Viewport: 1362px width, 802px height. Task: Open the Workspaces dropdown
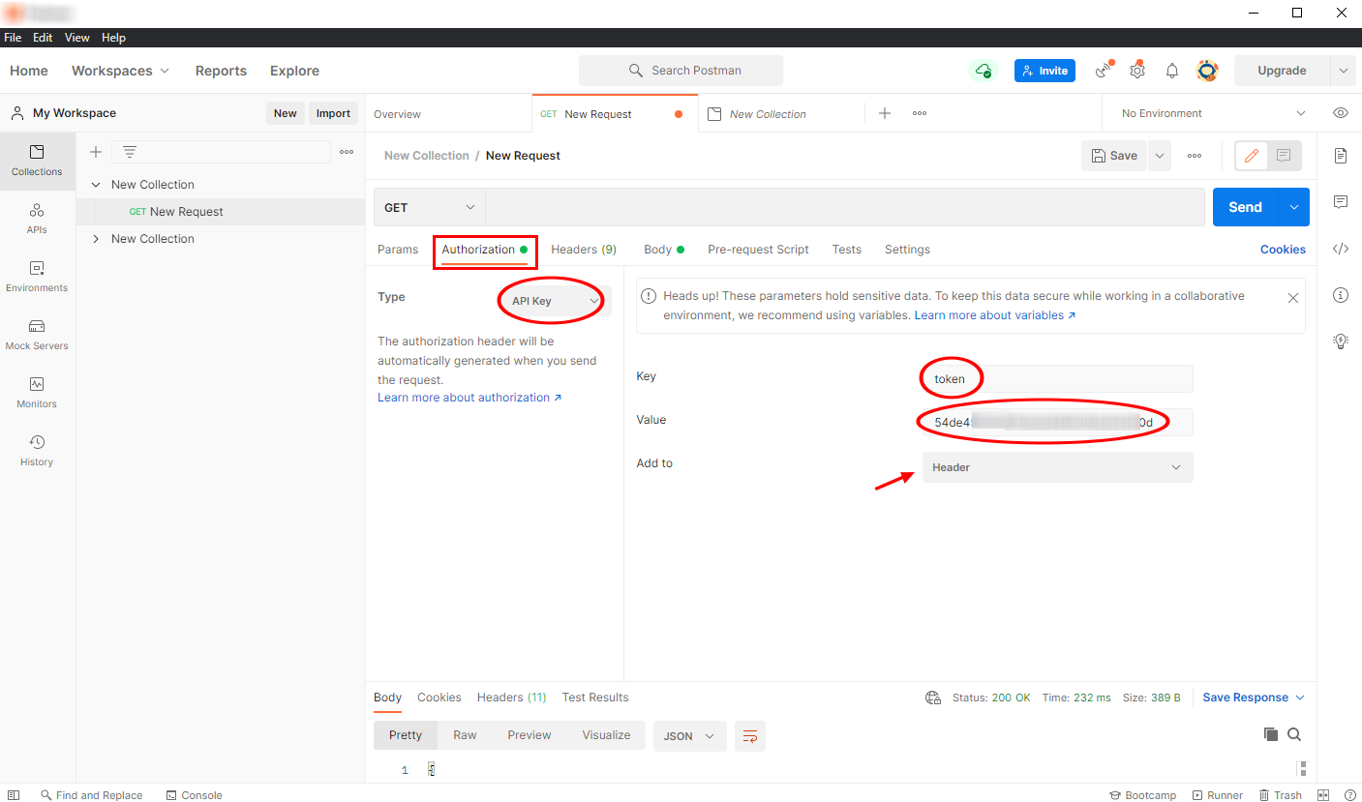[x=120, y=71]
